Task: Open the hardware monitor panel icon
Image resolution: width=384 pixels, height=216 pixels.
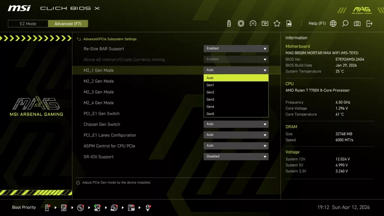Action: point(265,24)
